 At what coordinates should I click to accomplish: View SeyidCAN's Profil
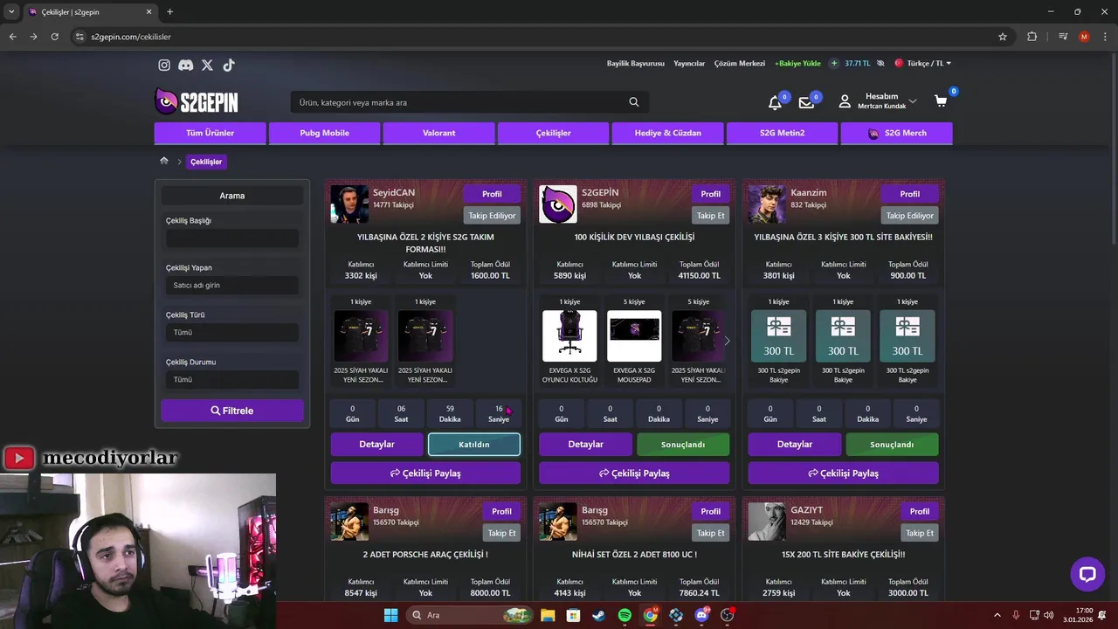pos(492,194)
